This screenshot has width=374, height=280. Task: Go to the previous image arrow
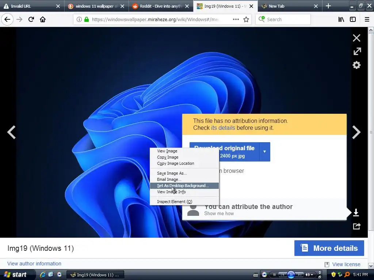(11, 132)
